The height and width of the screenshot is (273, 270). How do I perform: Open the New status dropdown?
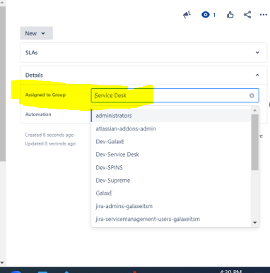click(36, 33)
